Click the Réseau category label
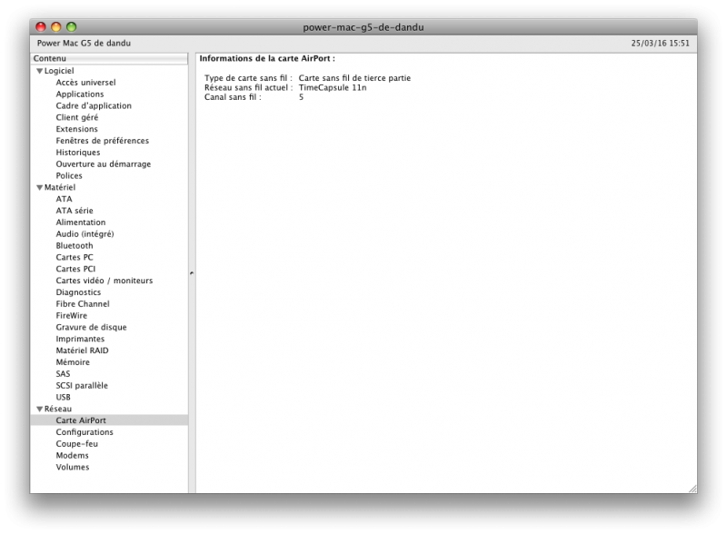Viewport: 727px width, 534px height. (x=58, y=410)
